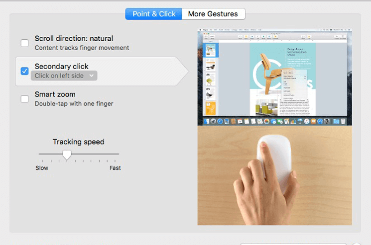Switch to the More Gestures tab
This screenshot has width=371, height=245.
pyautogui.click(x=213, y=14)
